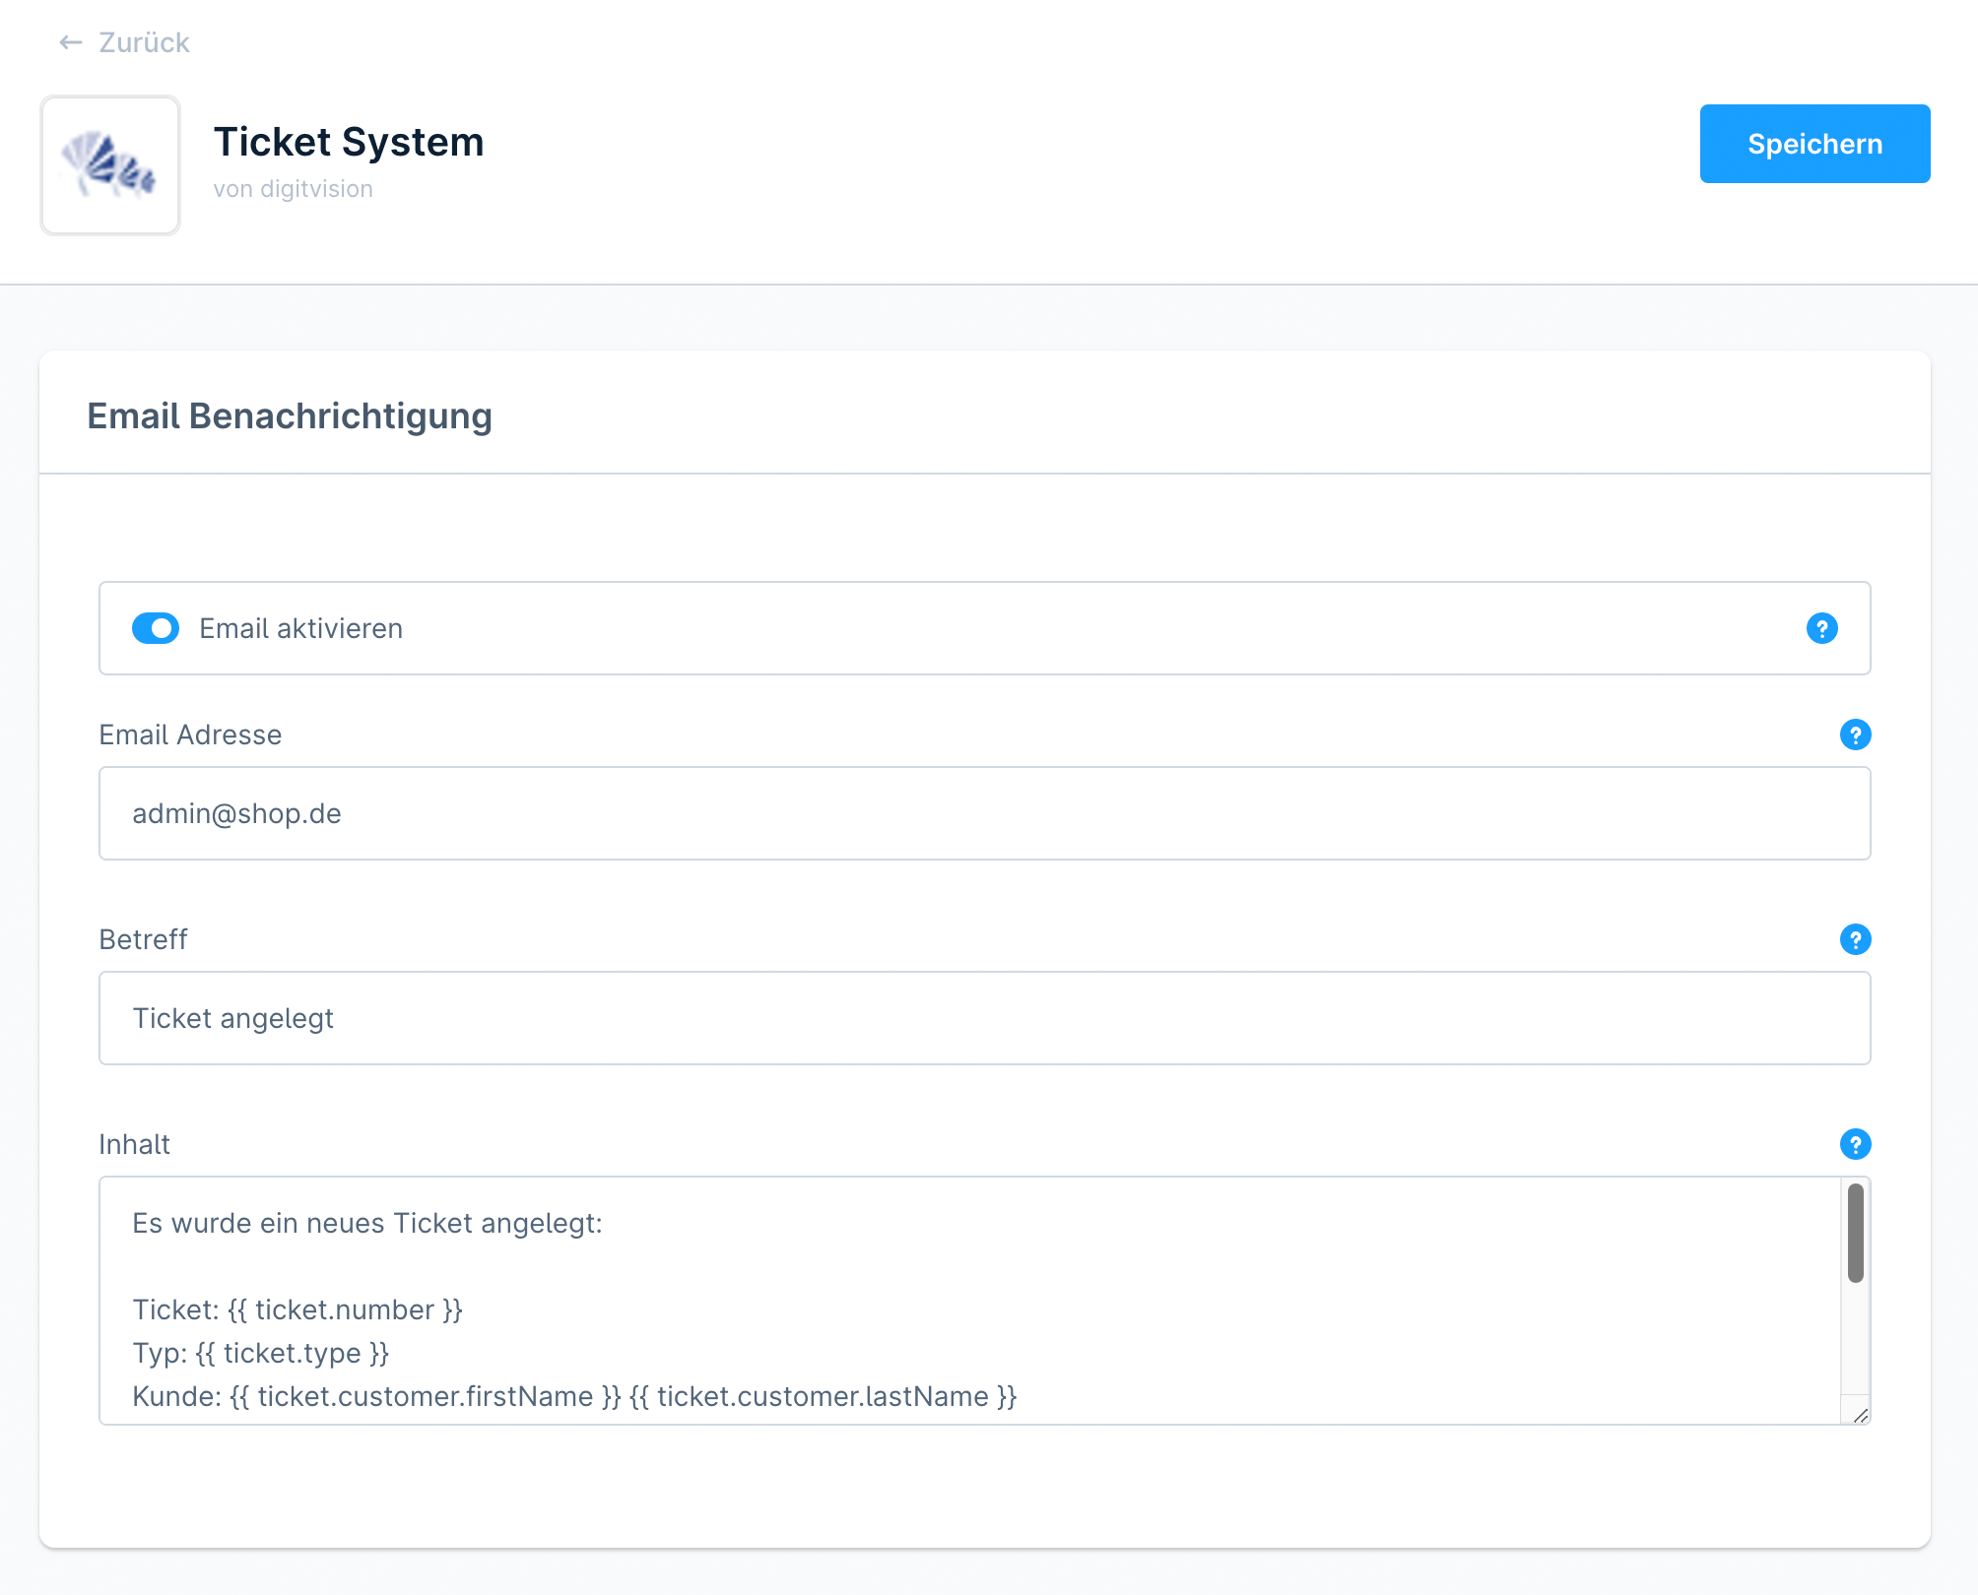This screenshot has height=1595, width=1978.
Task: Open help icon for Email aktivieren
Action: tap(1822, 628)
